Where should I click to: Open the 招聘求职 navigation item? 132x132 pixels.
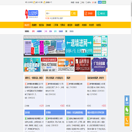tap(48, 25)
